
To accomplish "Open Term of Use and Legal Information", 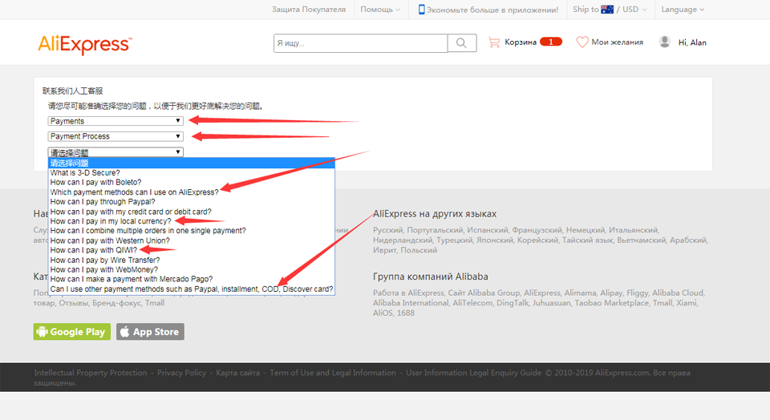I will coord(332,373).
